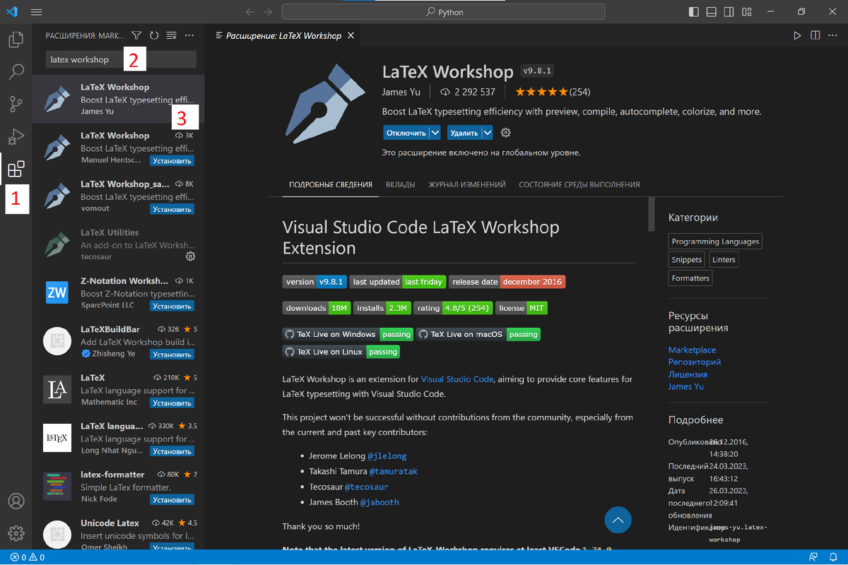Click the Snippets category tag
Viewport: 848px width, 565px height.
click(x=687, y=260)
